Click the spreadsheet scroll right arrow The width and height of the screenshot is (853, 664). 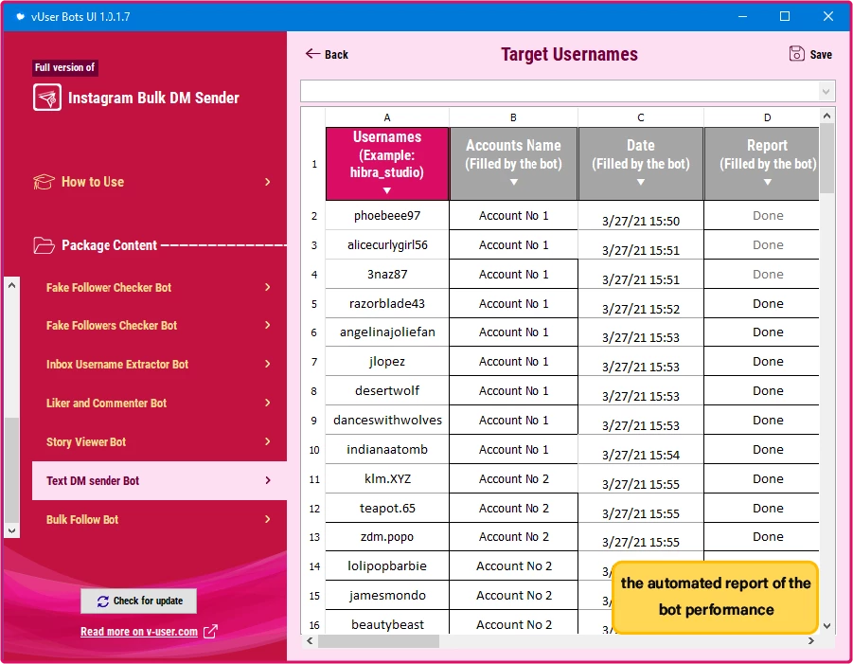click(811, 641)
